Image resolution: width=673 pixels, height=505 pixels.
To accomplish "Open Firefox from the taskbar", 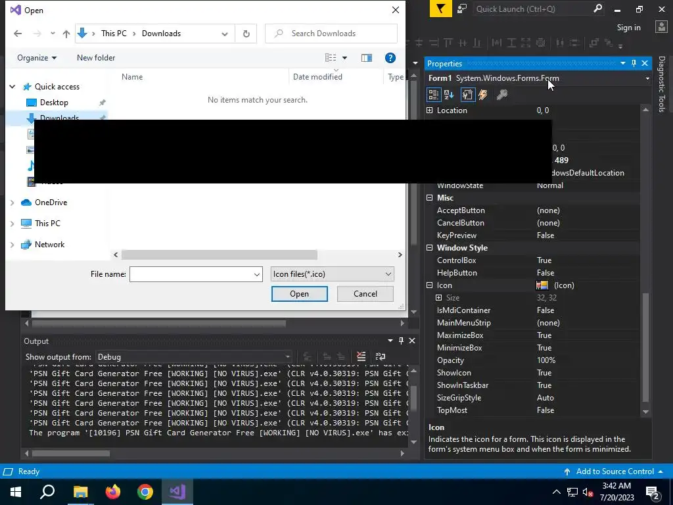I will pyautogui.click(x=113, y=492).
